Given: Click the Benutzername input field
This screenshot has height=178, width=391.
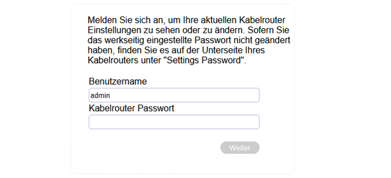Looking at the screenshot, I should click(x=173, y=95).
